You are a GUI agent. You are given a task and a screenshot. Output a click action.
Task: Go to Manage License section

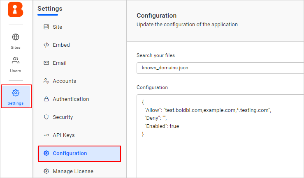73,171
